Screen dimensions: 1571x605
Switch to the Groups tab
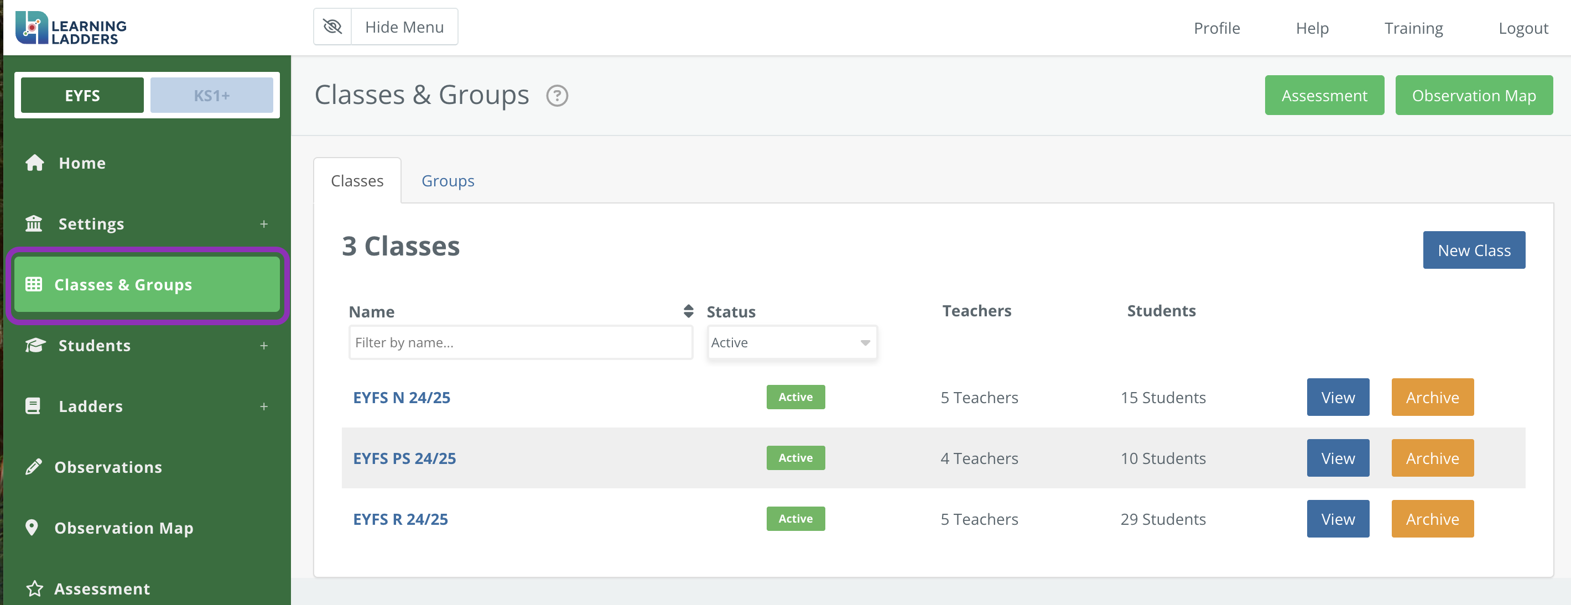tap(448, 180)
